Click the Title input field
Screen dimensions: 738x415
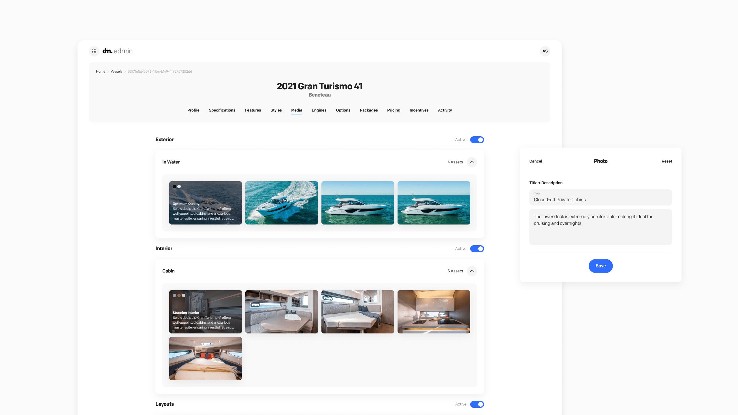[x=600, y=197]
